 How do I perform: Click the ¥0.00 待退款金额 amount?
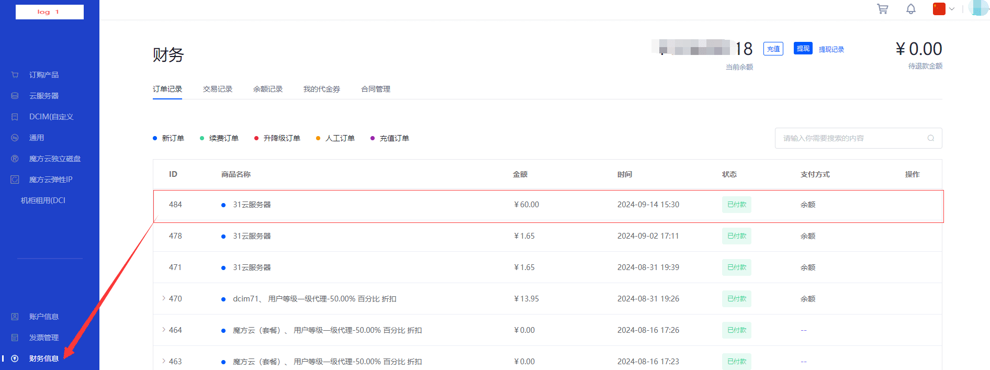click(x=919, y=49)
